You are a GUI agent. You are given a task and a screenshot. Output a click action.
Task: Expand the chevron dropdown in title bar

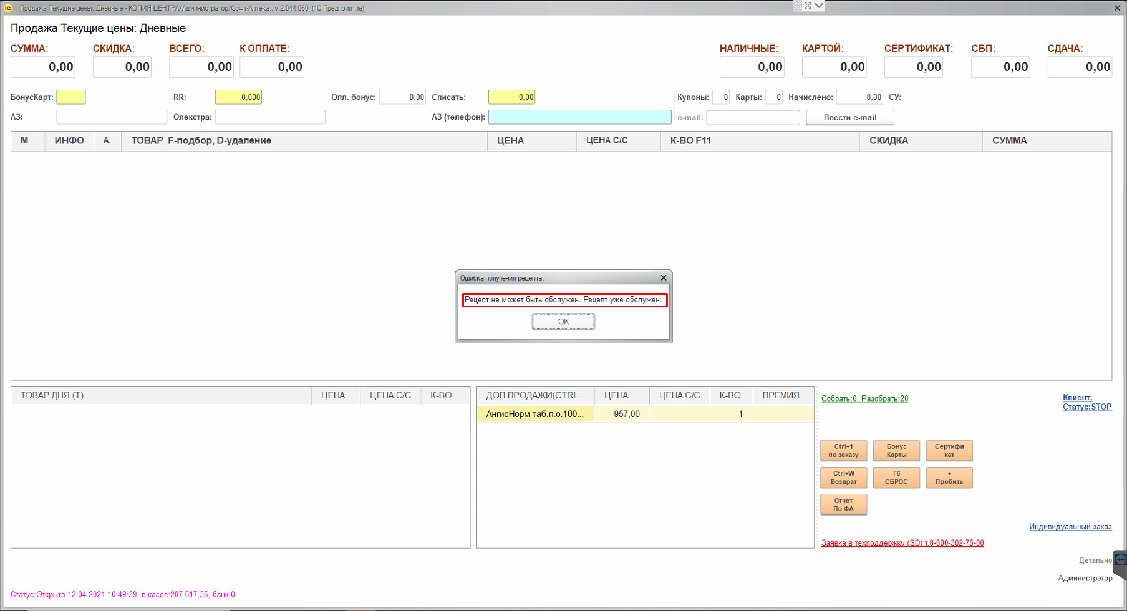pos(819,6)
